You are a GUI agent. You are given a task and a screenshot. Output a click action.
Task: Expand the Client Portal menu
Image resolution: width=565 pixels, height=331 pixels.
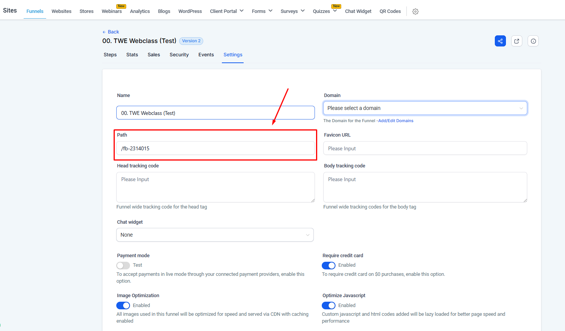226,11
